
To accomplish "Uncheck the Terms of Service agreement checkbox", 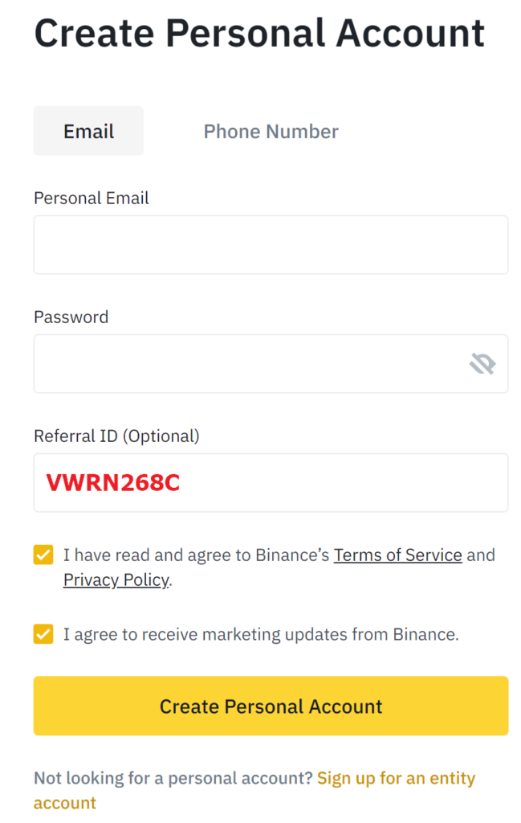I will point(43,555).
